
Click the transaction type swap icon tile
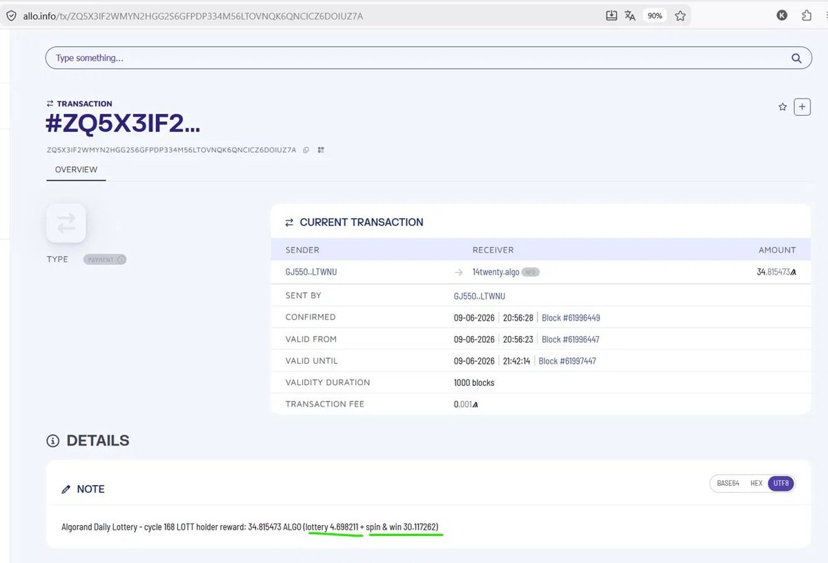[x=66, y=223]
